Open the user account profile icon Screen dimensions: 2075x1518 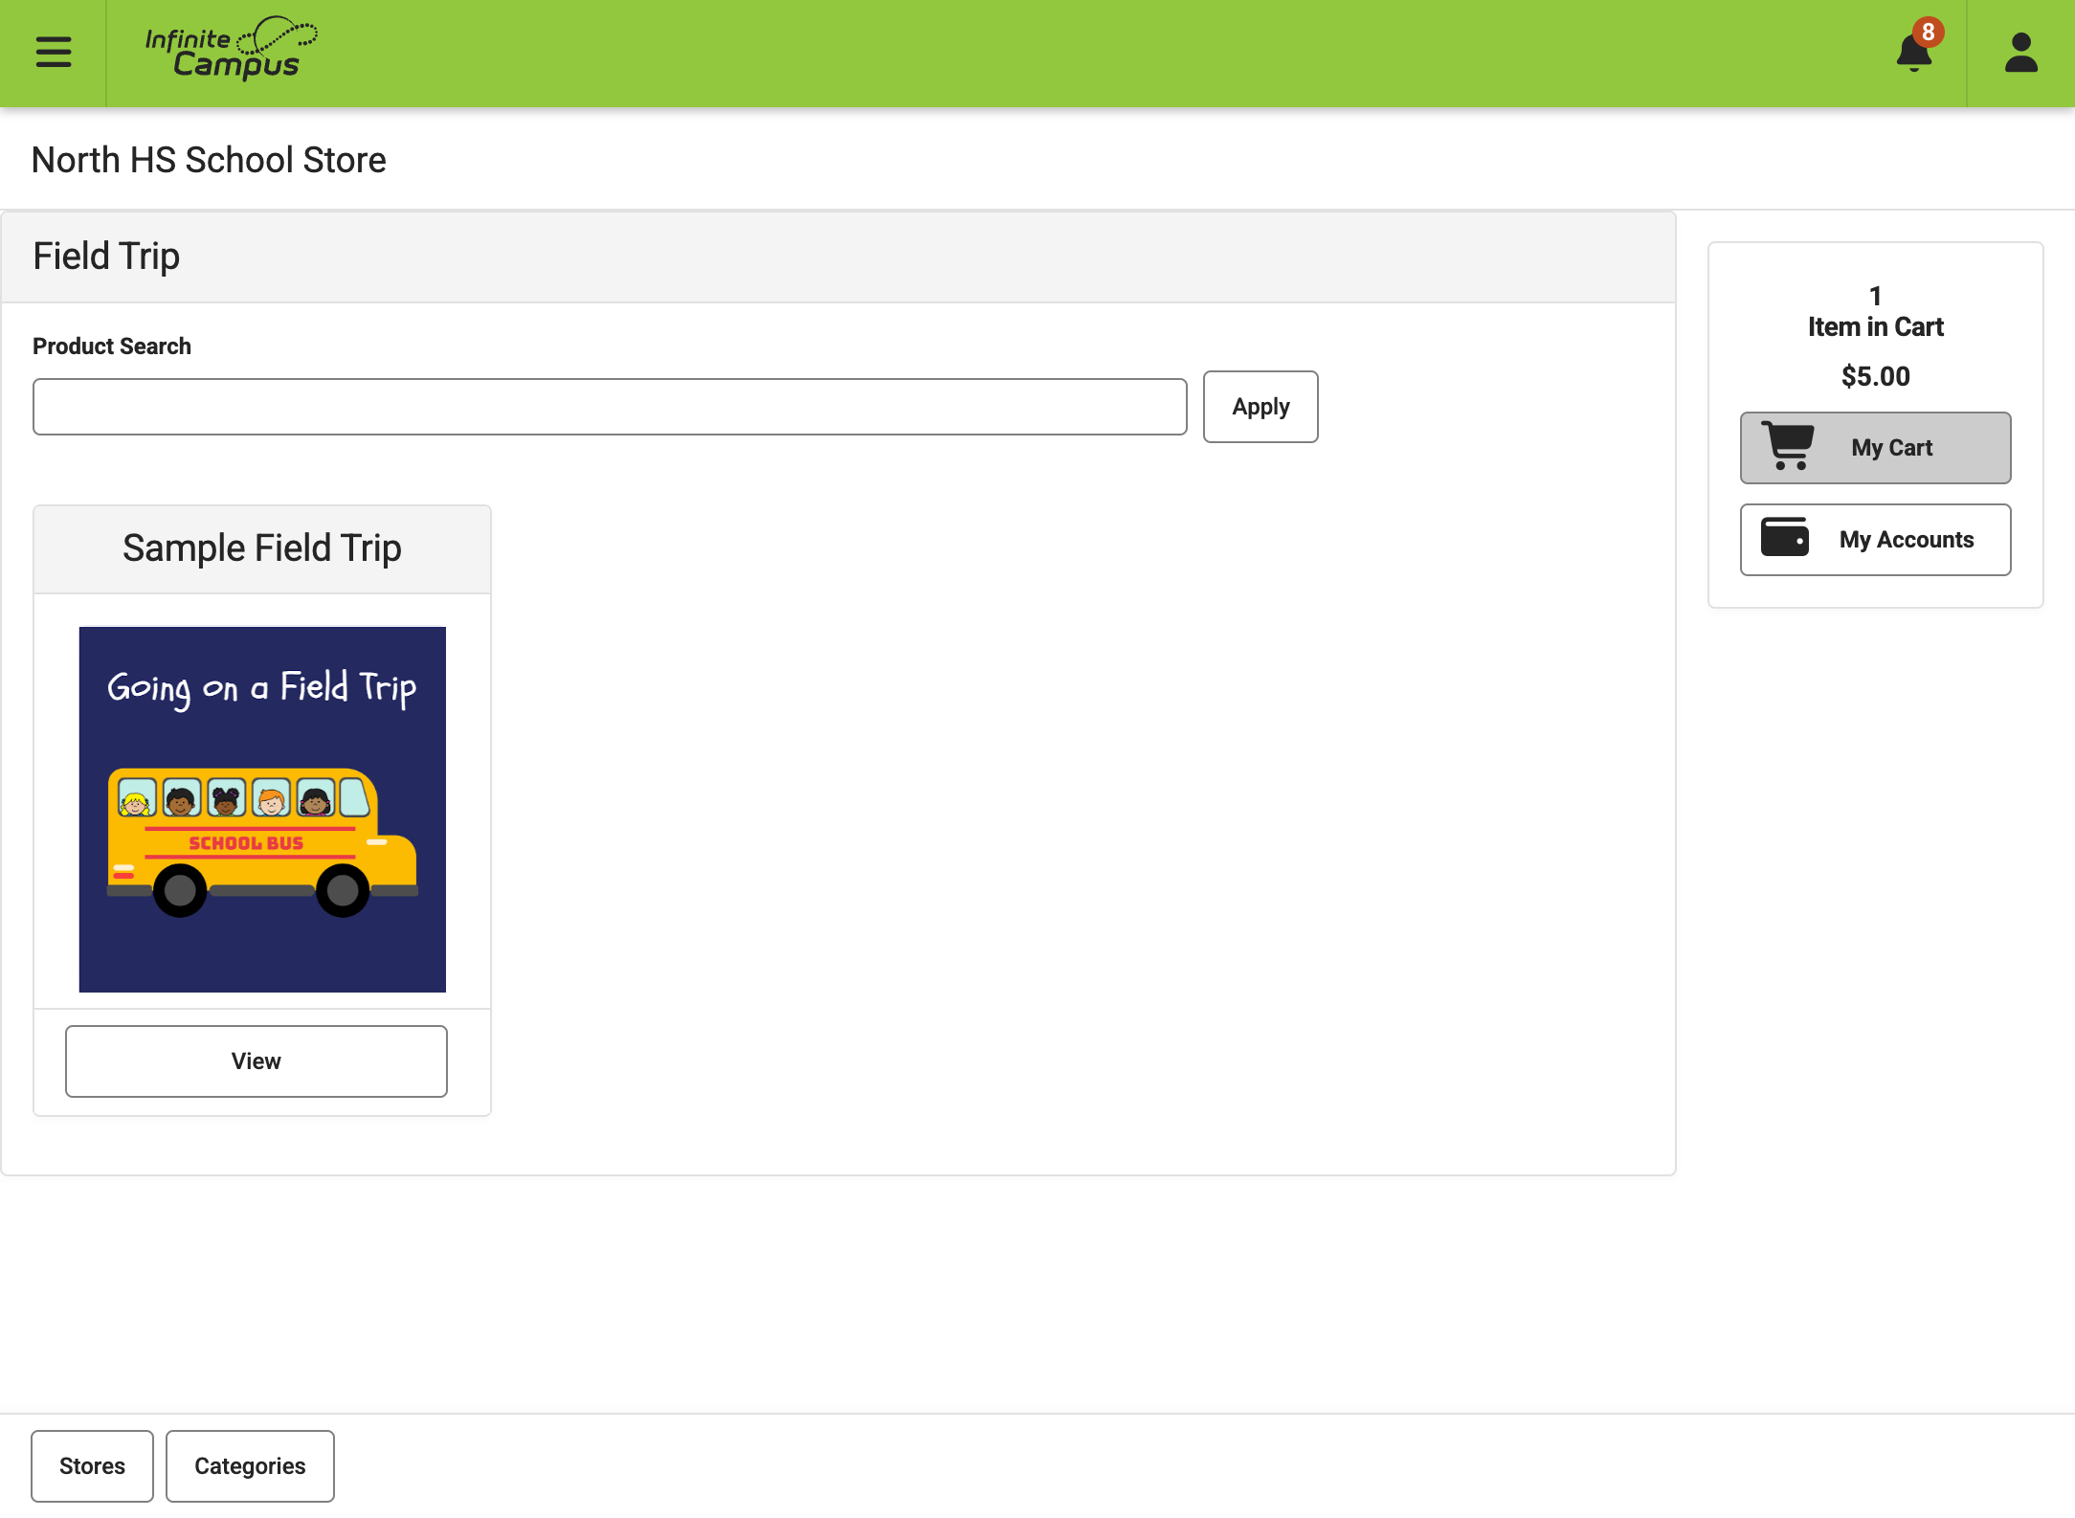click(2020, 53)
